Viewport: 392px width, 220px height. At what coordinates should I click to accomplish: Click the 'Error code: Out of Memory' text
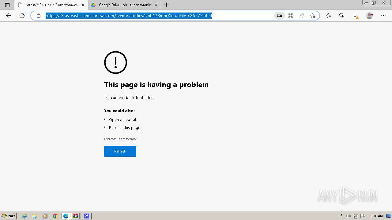[120, 139]
